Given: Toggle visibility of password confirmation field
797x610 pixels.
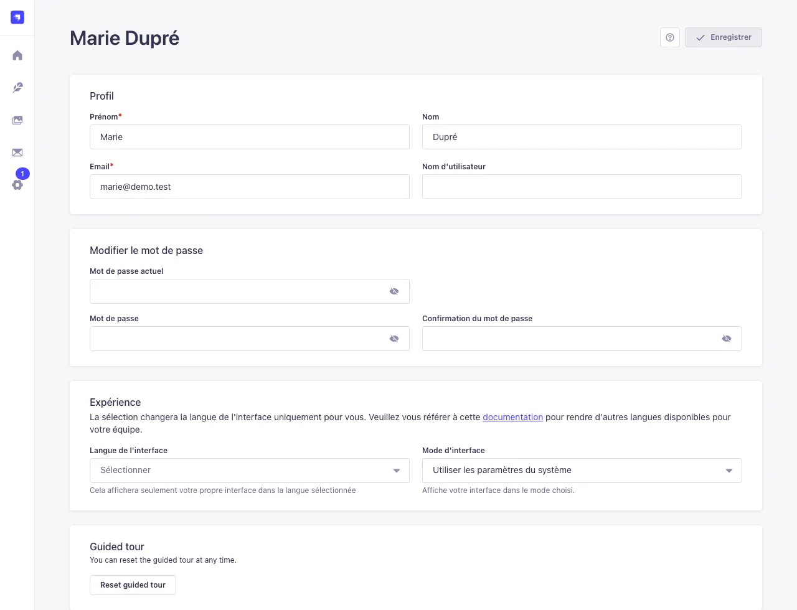Looking at the screenshot, I should click(x=727, y=339).
